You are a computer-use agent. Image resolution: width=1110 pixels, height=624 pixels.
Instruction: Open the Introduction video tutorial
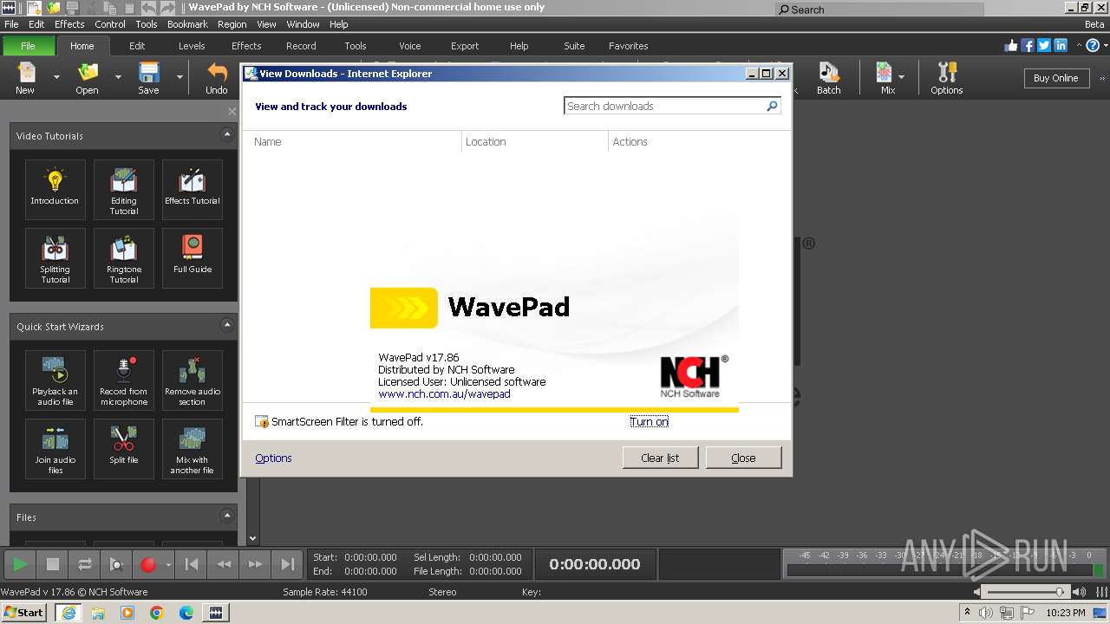pos(55,189)
